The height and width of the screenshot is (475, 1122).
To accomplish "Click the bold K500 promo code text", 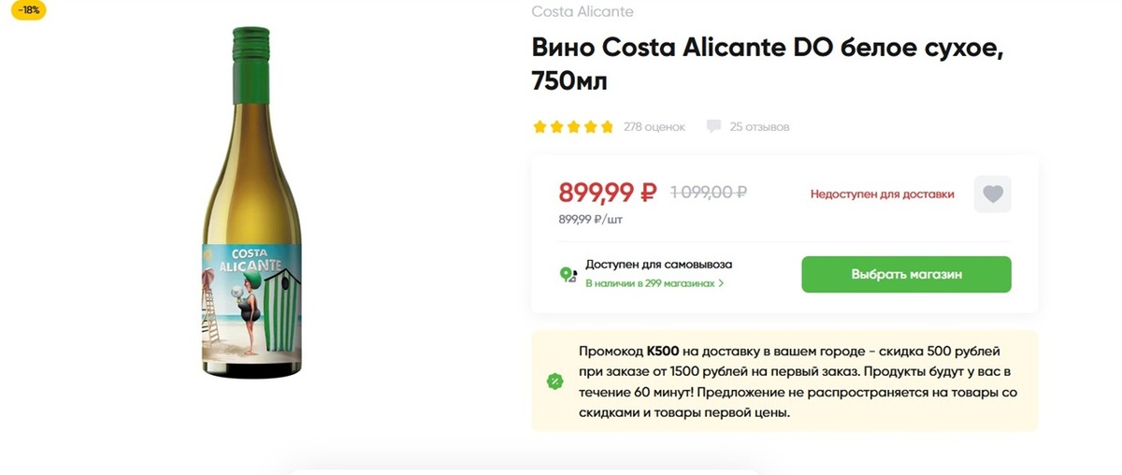I will pyautogui.click(x=662, y=351).
